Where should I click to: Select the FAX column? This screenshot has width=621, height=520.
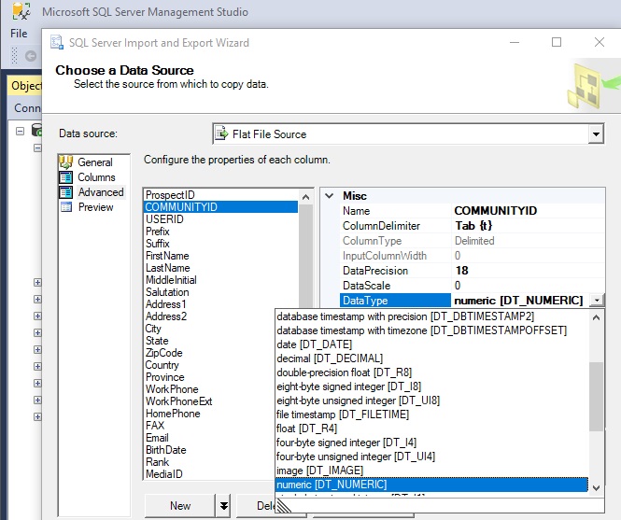[x=155, y=426]
